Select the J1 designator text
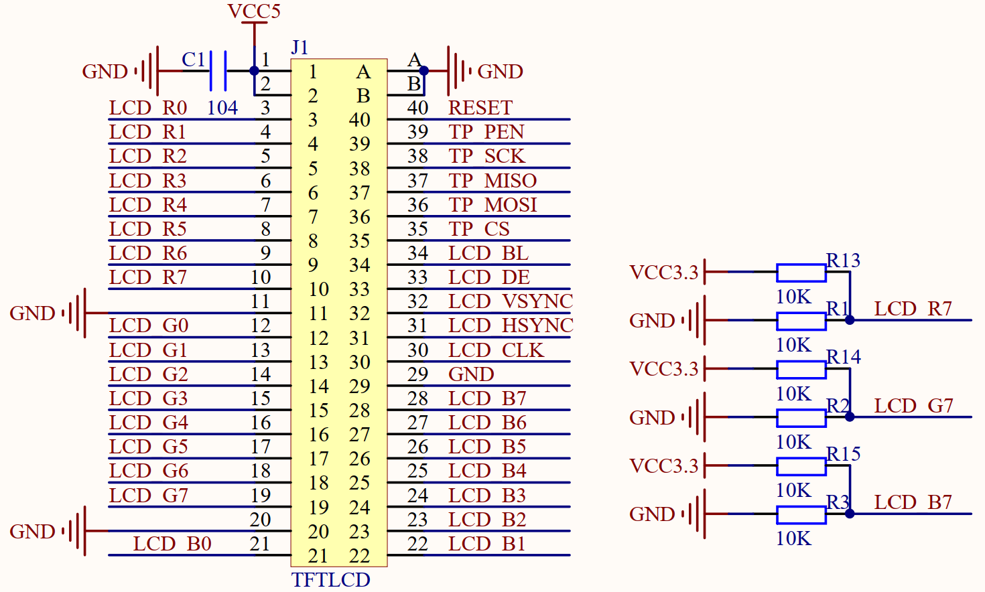Viewport: 985px width, 592px height. coord(300,48)
